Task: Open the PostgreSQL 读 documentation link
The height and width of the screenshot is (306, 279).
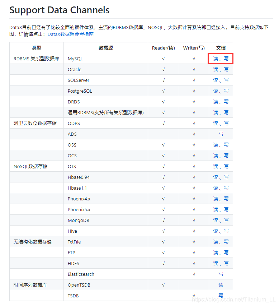Action: coord(216,91)
